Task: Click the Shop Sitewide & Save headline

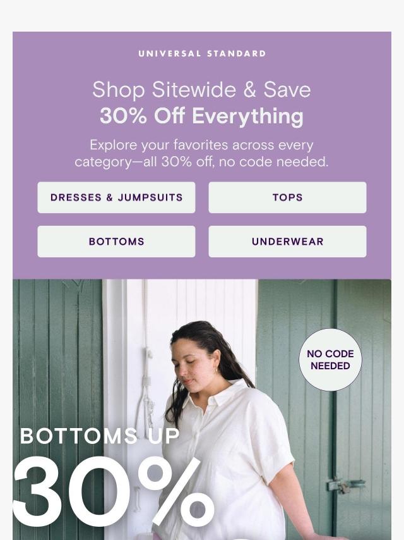Action: pos(202,90)
